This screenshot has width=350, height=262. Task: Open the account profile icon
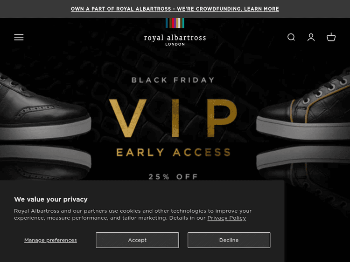311,37
